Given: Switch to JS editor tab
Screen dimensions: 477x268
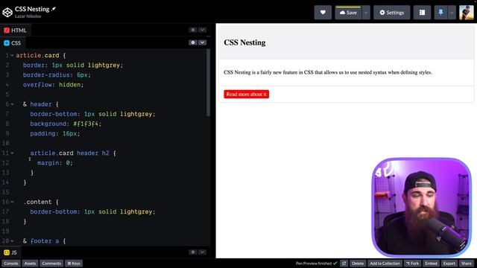Looking at the screenshot, I should pos(10,252).
